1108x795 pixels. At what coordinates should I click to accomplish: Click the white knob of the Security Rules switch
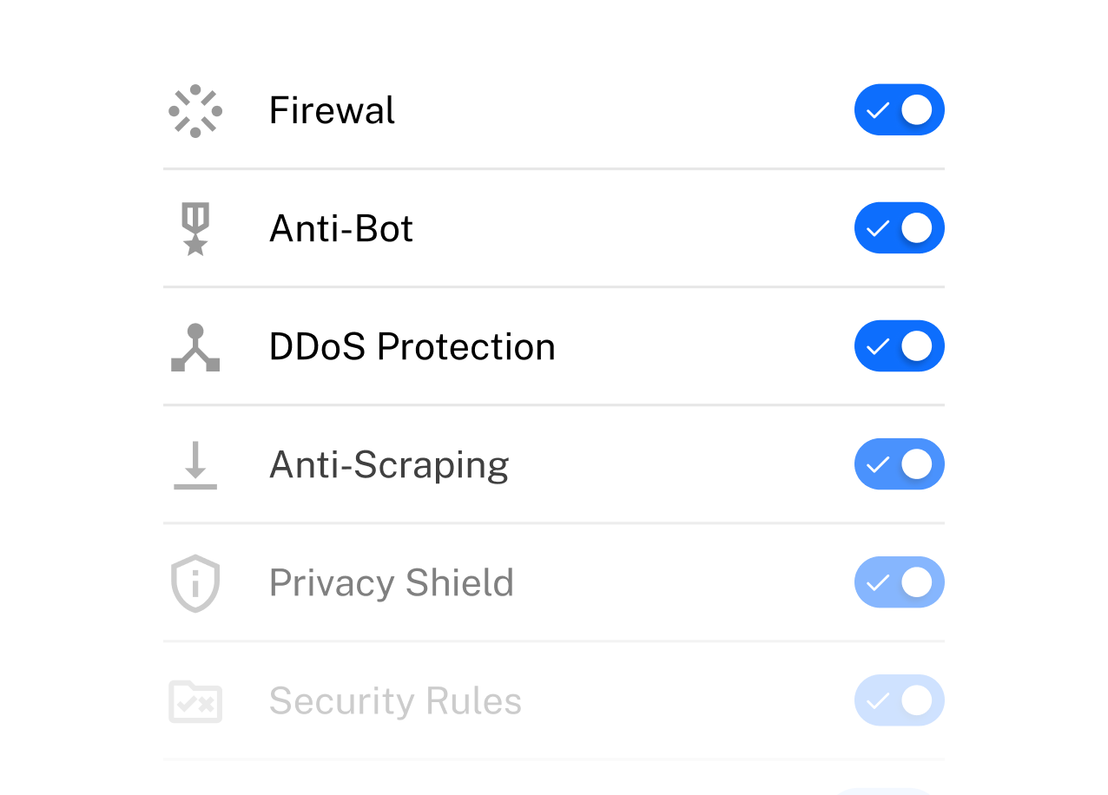click(917, 700)
